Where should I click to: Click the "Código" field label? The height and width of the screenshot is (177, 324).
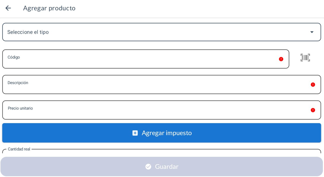click(x=14, y=57)
